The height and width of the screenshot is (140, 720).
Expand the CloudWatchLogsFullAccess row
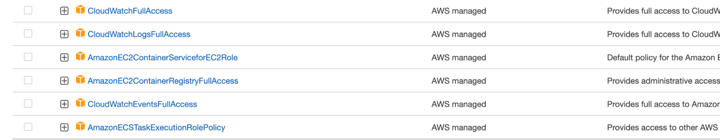(64, 34)
